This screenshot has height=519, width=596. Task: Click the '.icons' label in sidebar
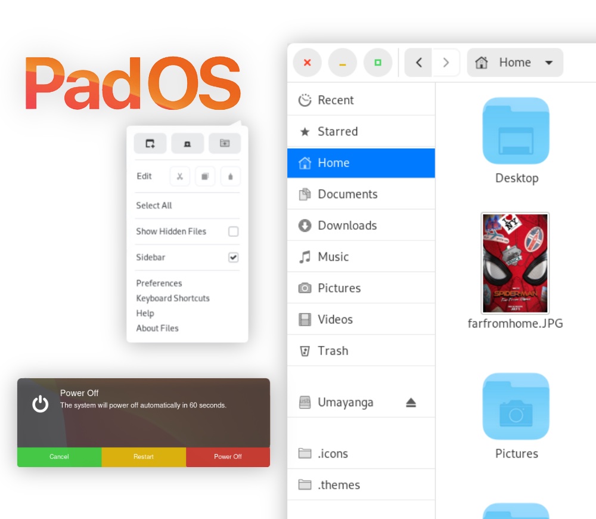point(333,453)
